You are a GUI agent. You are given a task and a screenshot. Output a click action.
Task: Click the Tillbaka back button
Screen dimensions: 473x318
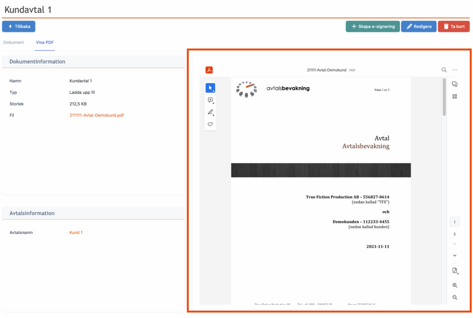(x=19, y=27)
